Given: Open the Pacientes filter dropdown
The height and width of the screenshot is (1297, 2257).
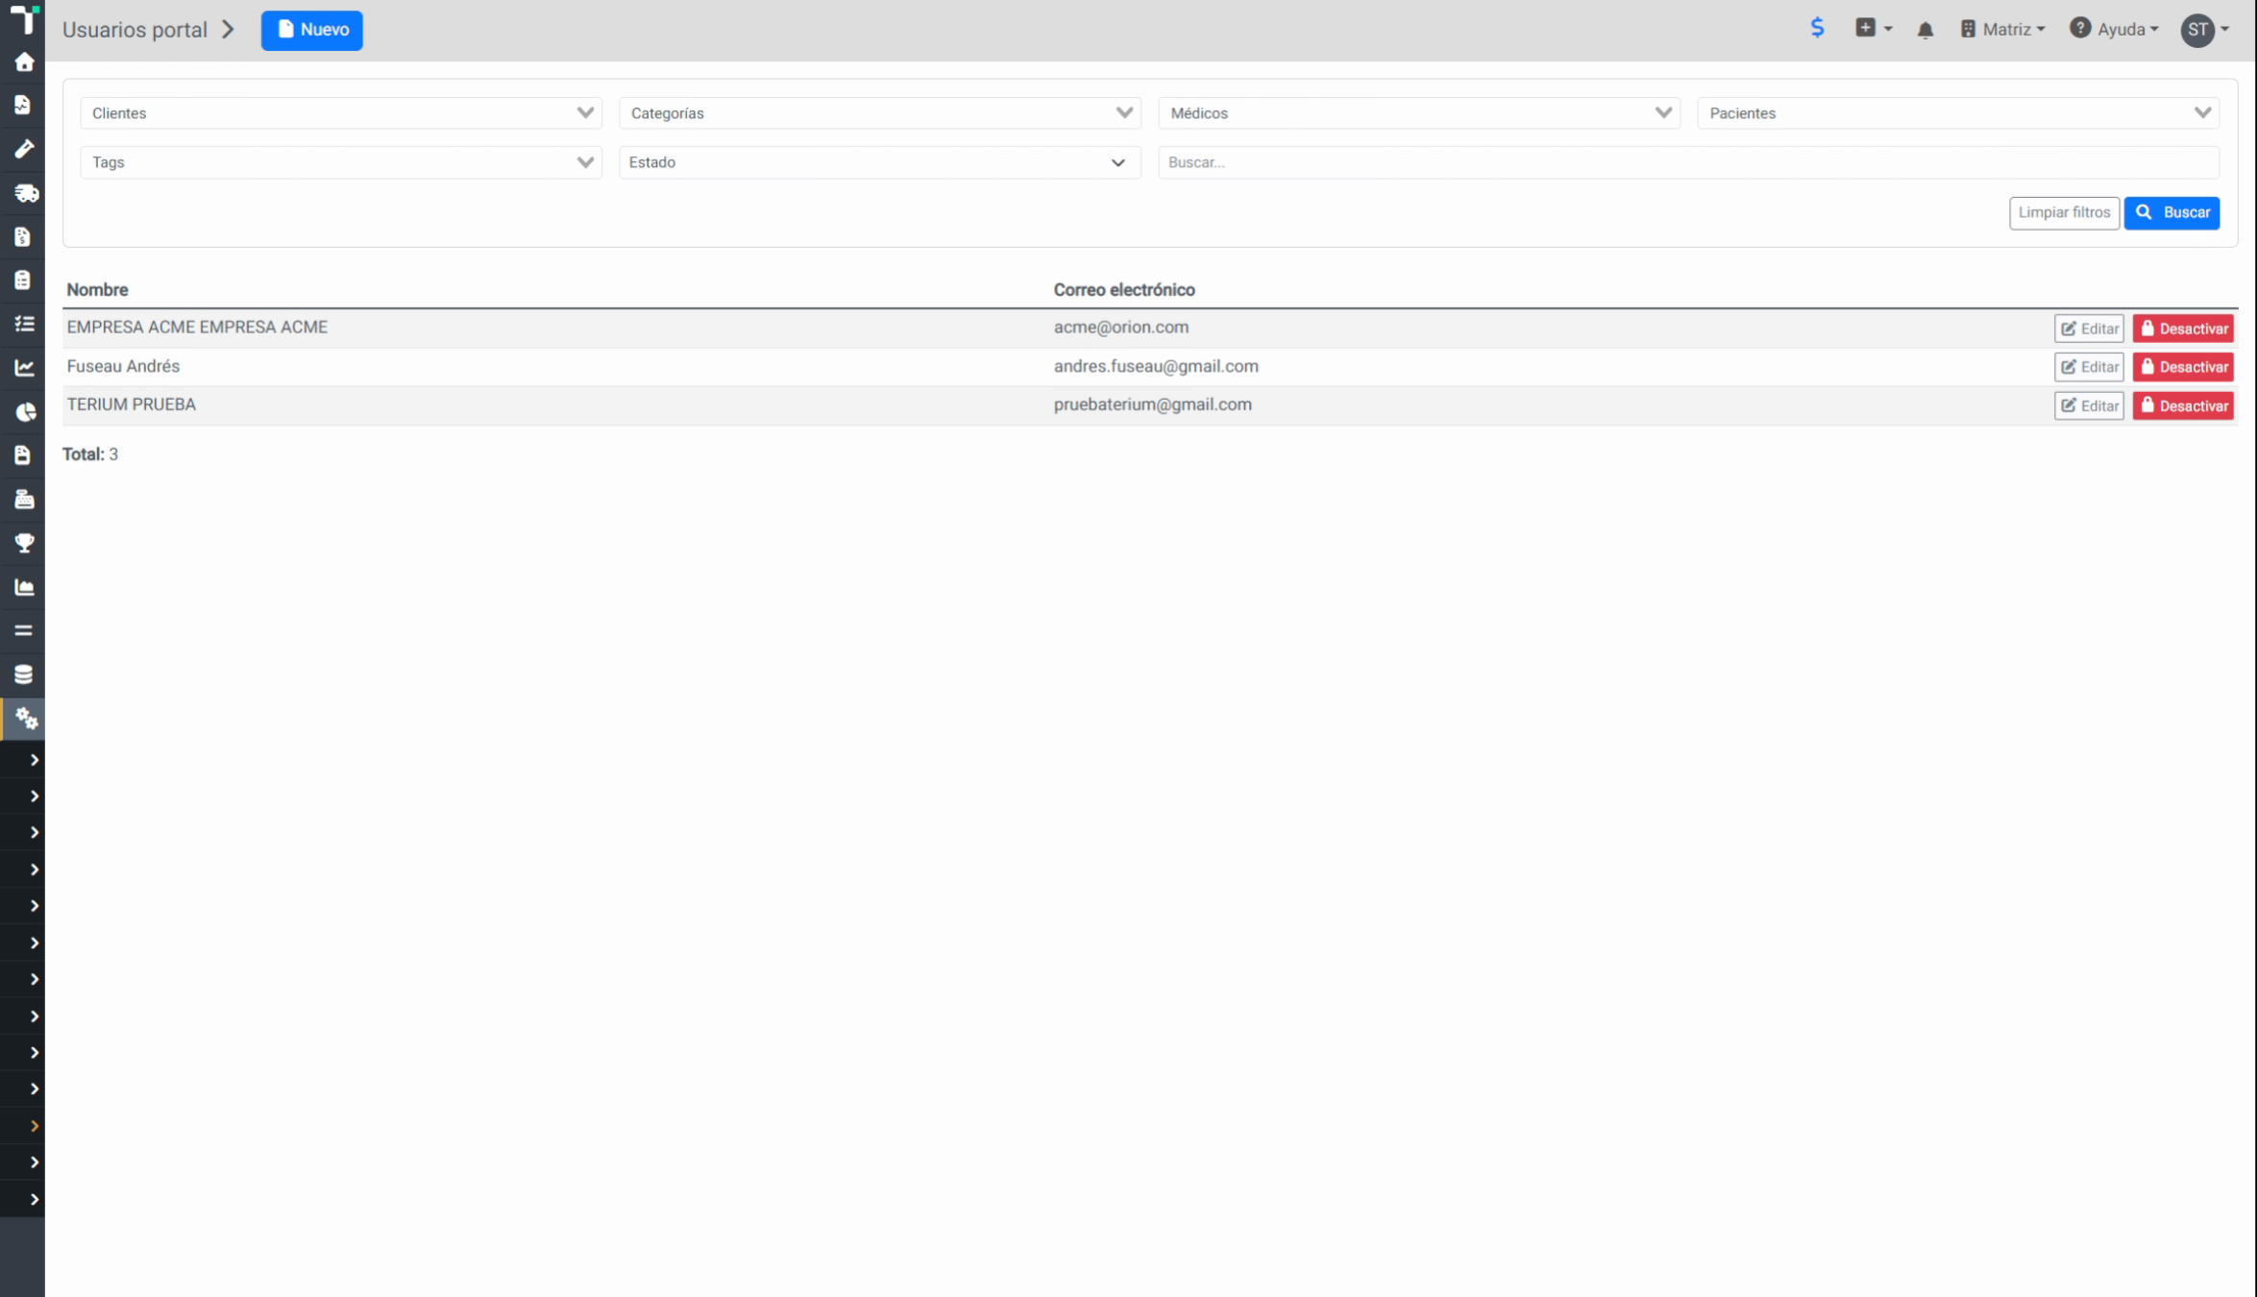Looking at the screenshot, I should [1958, 113].
